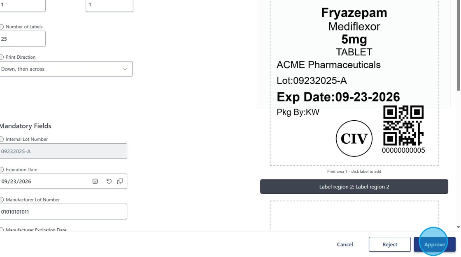Screen dimensions: 461x257
Task: Click the empty Label region 2 print area
Action: tap(354, 216)
